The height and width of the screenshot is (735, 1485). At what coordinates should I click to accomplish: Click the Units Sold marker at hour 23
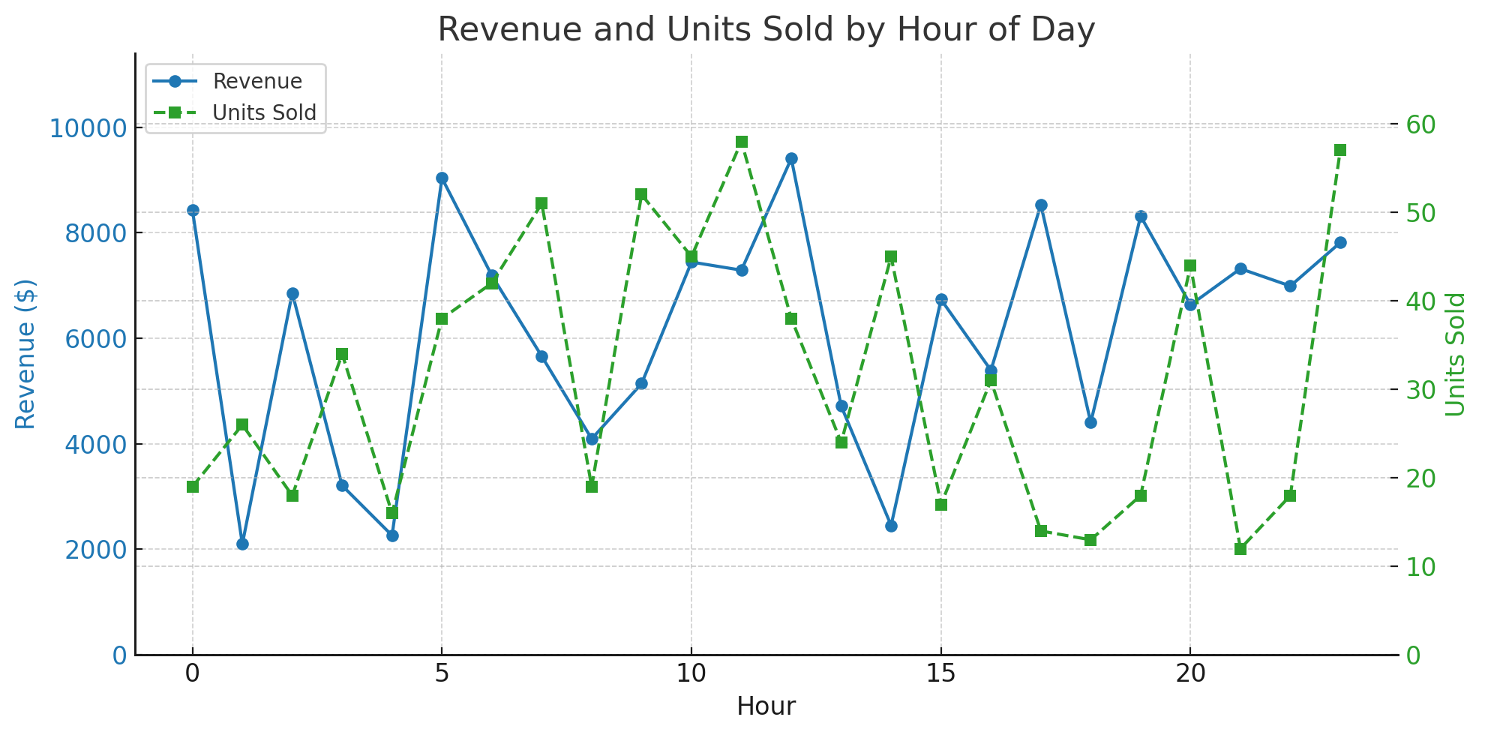[1342, 148]
